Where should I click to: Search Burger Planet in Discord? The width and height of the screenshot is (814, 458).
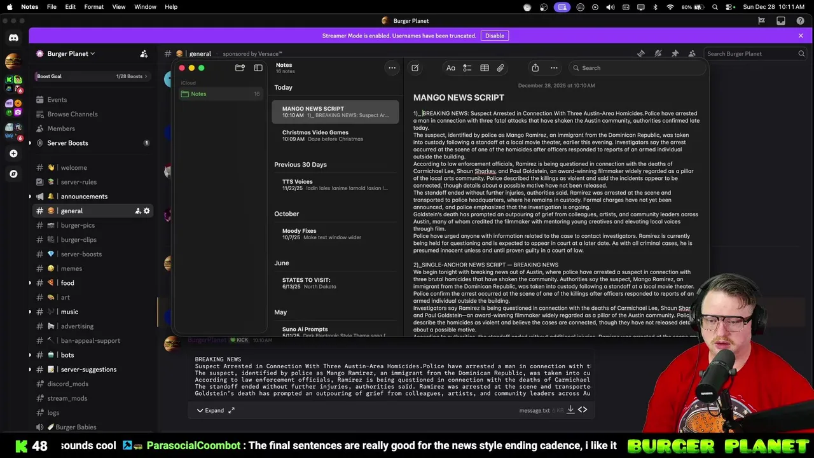click(755, 54)
